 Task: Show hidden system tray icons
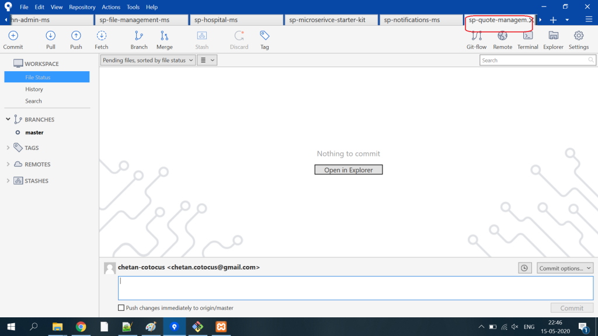[481, 327]
